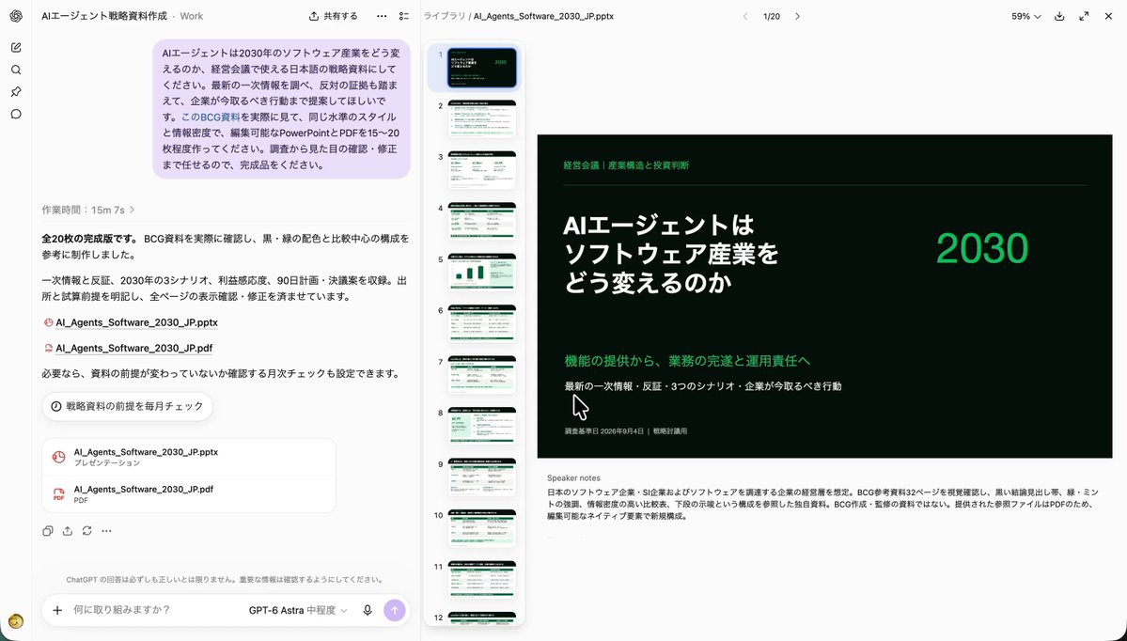Viewport: 1127px width, 641px height.
Task: Close the presentation preview panel
Action: coord(1108,16)
